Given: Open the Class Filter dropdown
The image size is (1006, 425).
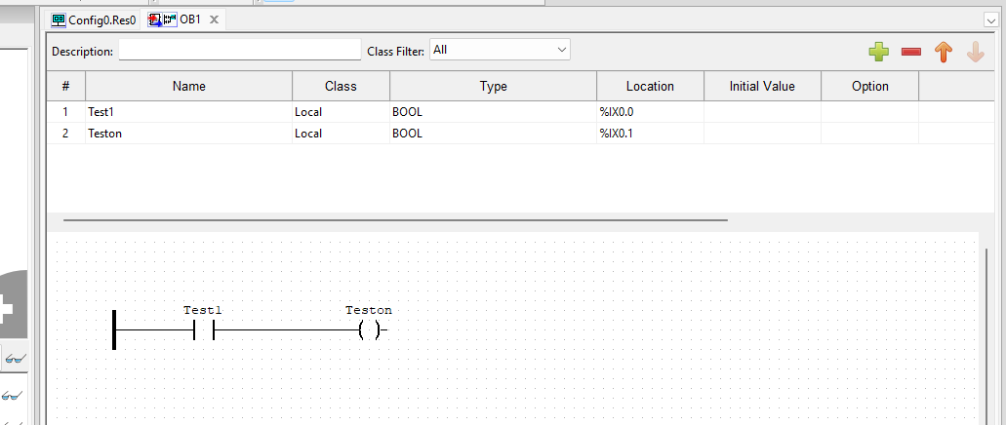Looking at the screenshot, I should click(500, 50).
